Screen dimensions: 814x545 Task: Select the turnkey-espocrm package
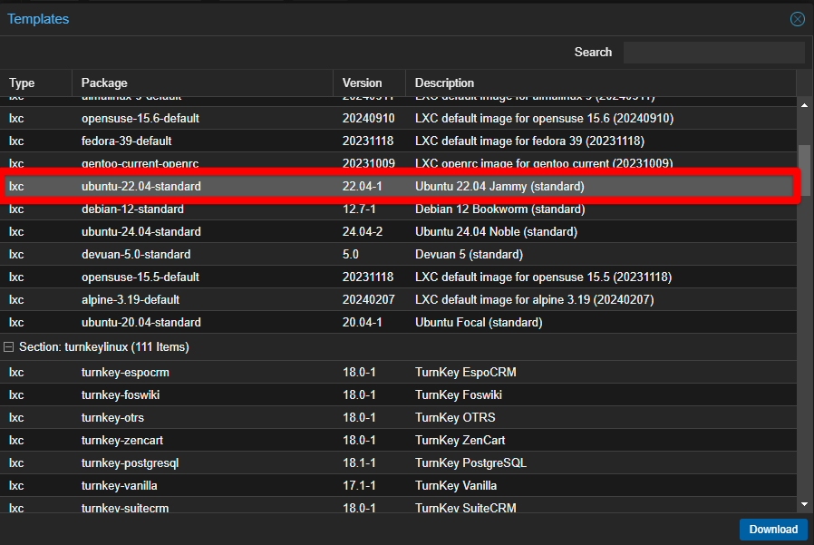[x=125, y=373]
